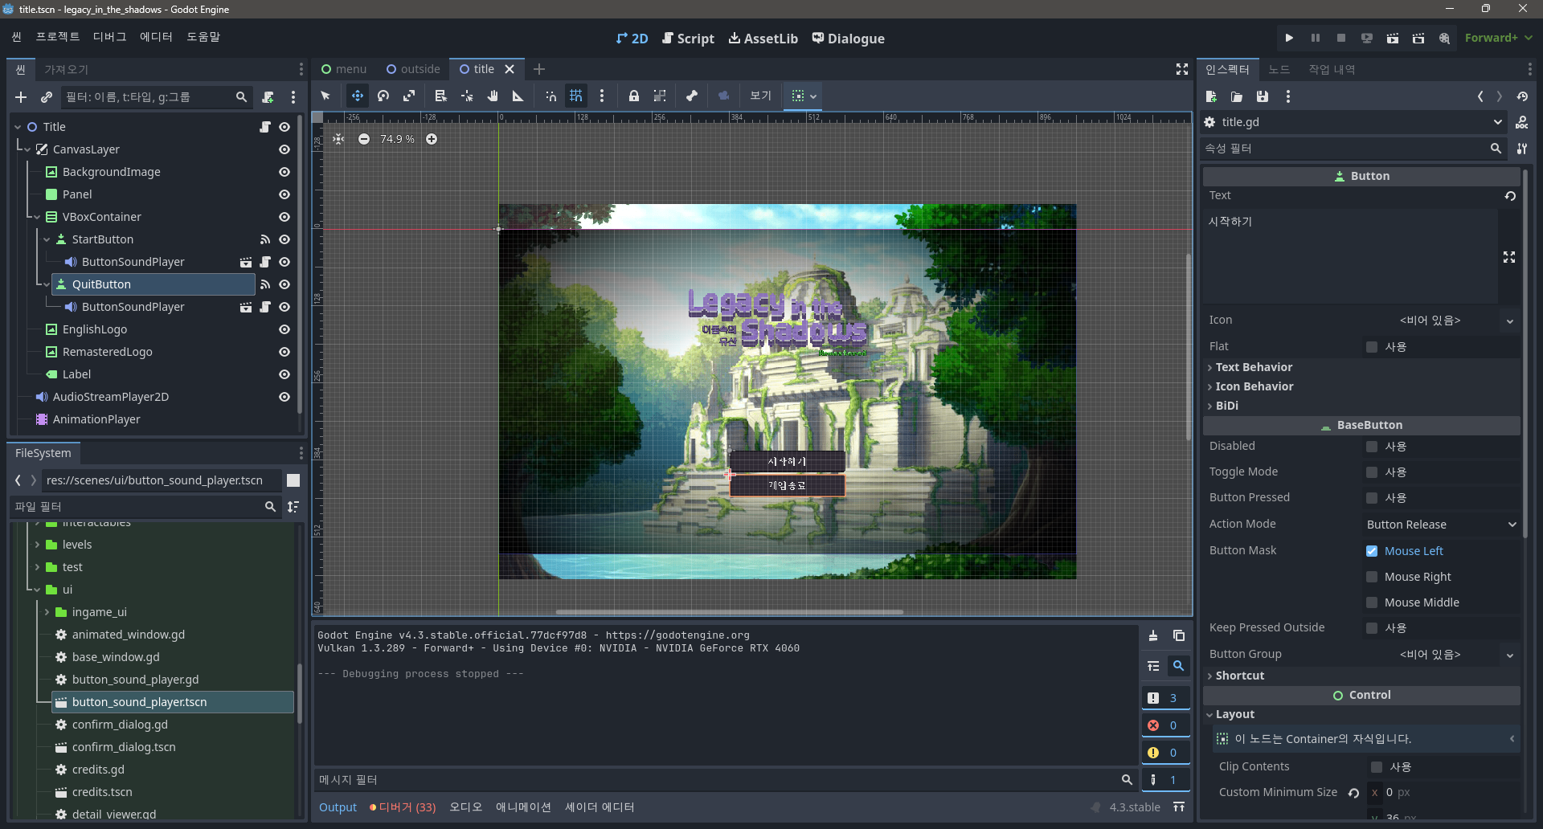Clear the output log with broom icon
The height and width of the screenshot is (829, 1543).
pyautogui.click(x=1153, y=635)
